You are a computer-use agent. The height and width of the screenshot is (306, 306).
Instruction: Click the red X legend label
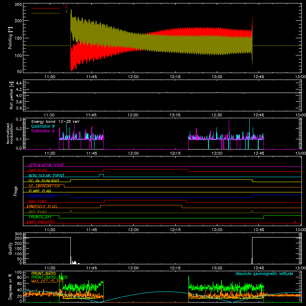tap(66, 7)
